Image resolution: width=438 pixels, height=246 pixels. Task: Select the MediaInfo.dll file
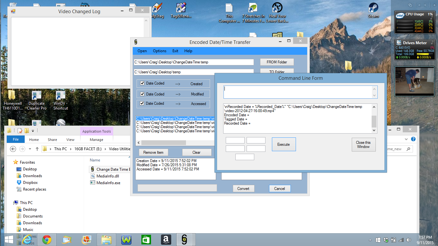(105, 176)
